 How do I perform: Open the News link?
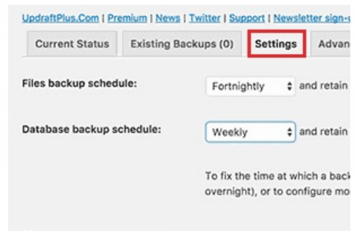(167, 18)
